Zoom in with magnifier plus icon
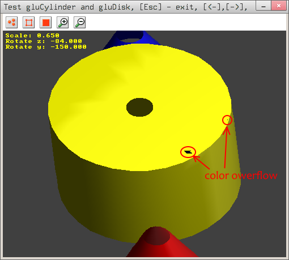Viewport: 289px width, 260px height. [63, 23]
